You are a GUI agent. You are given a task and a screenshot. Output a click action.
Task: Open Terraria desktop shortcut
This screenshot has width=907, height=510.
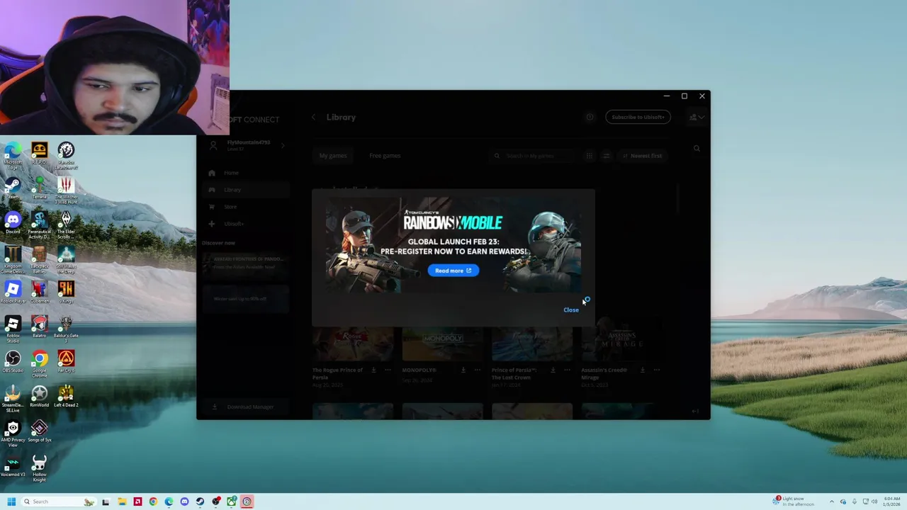point(39,188)
